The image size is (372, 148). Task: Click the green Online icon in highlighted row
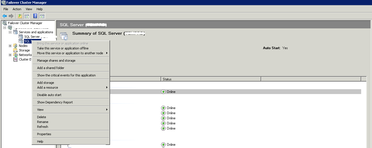click(163, 92)
